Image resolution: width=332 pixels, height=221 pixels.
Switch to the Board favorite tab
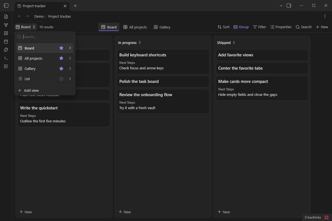109,27
